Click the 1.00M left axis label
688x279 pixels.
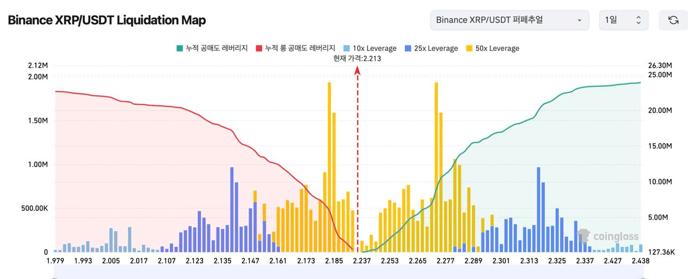[38, 165]
